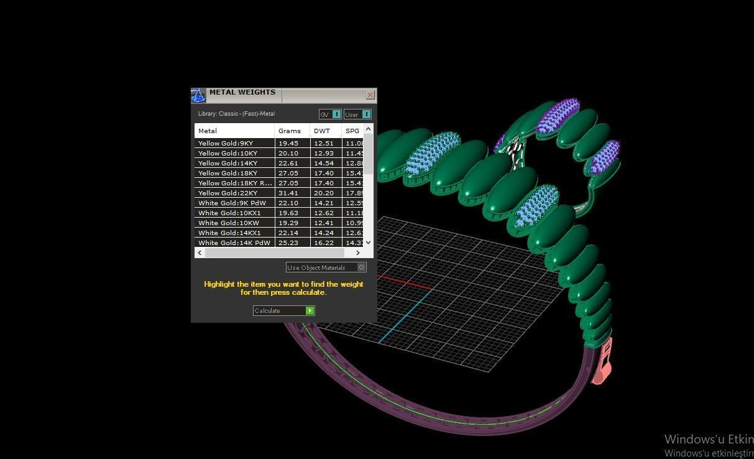Select the Yellow Gold:22KY row

click(279, 193)
